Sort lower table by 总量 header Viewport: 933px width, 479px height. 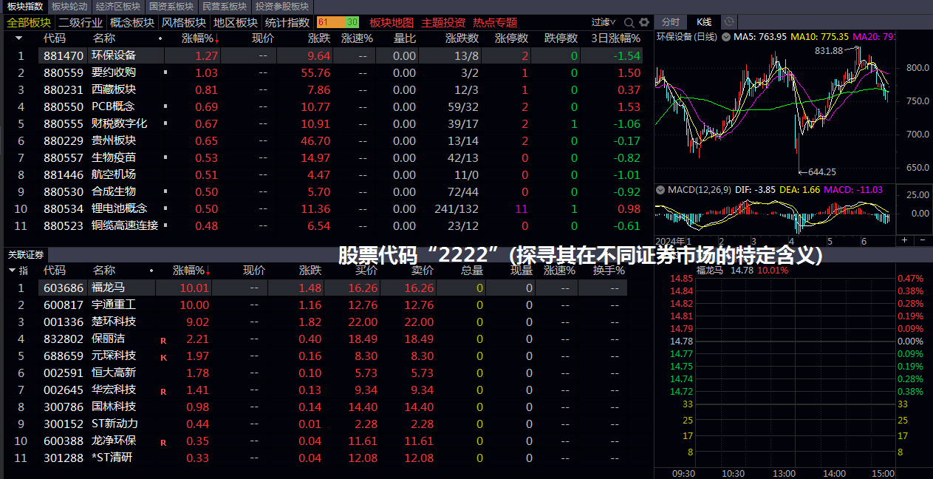pyautogui.click(x=472, y=271)
